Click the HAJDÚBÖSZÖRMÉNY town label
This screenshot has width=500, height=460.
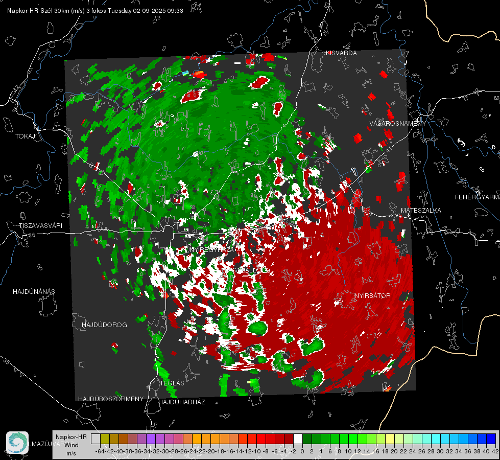pos(111,399)
